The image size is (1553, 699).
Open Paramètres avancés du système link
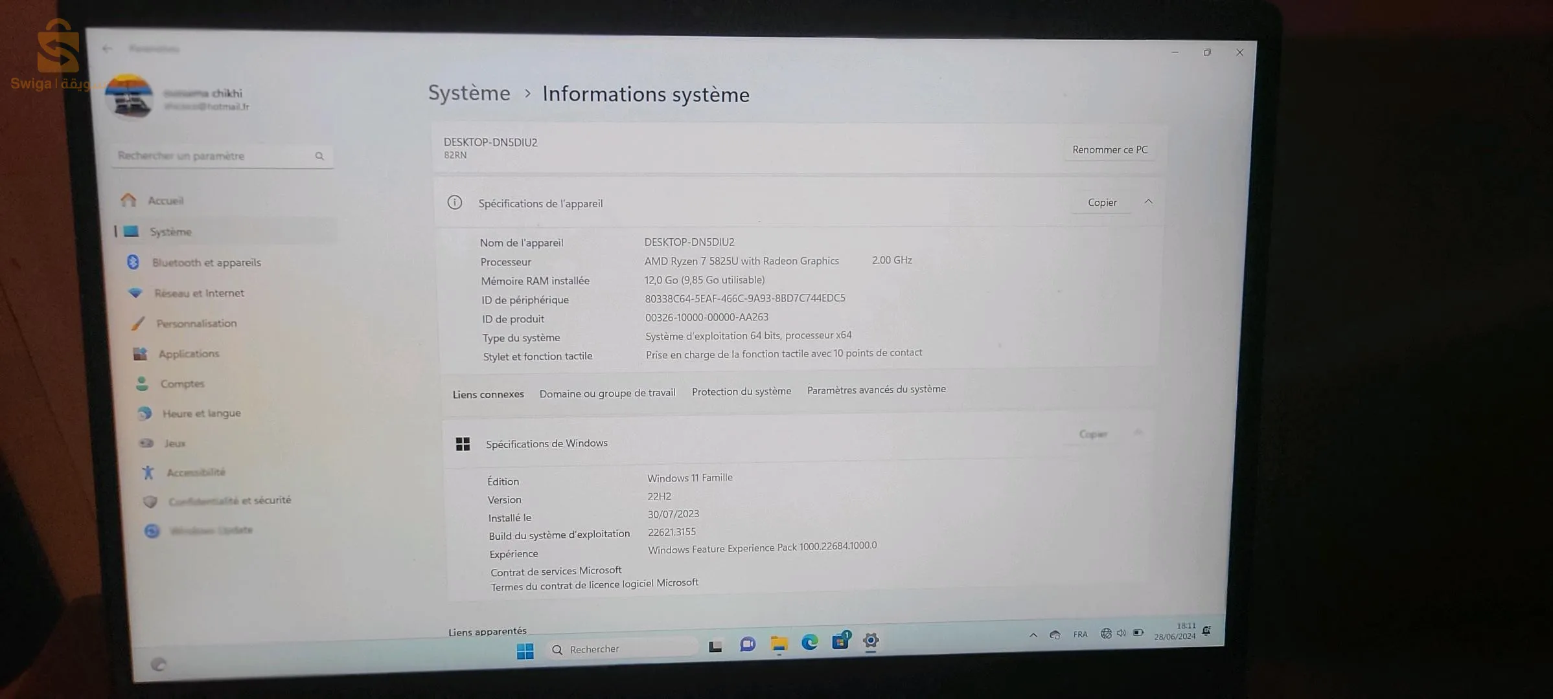coord(876,390)
